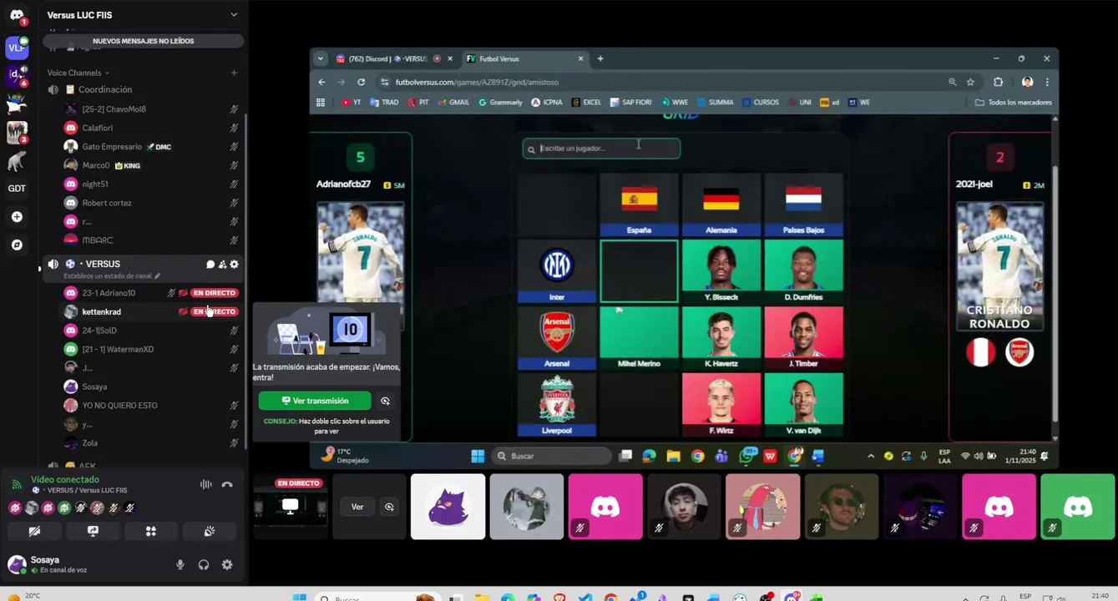Click the highlighted empty Inter–España grid cell

(639, 271)
